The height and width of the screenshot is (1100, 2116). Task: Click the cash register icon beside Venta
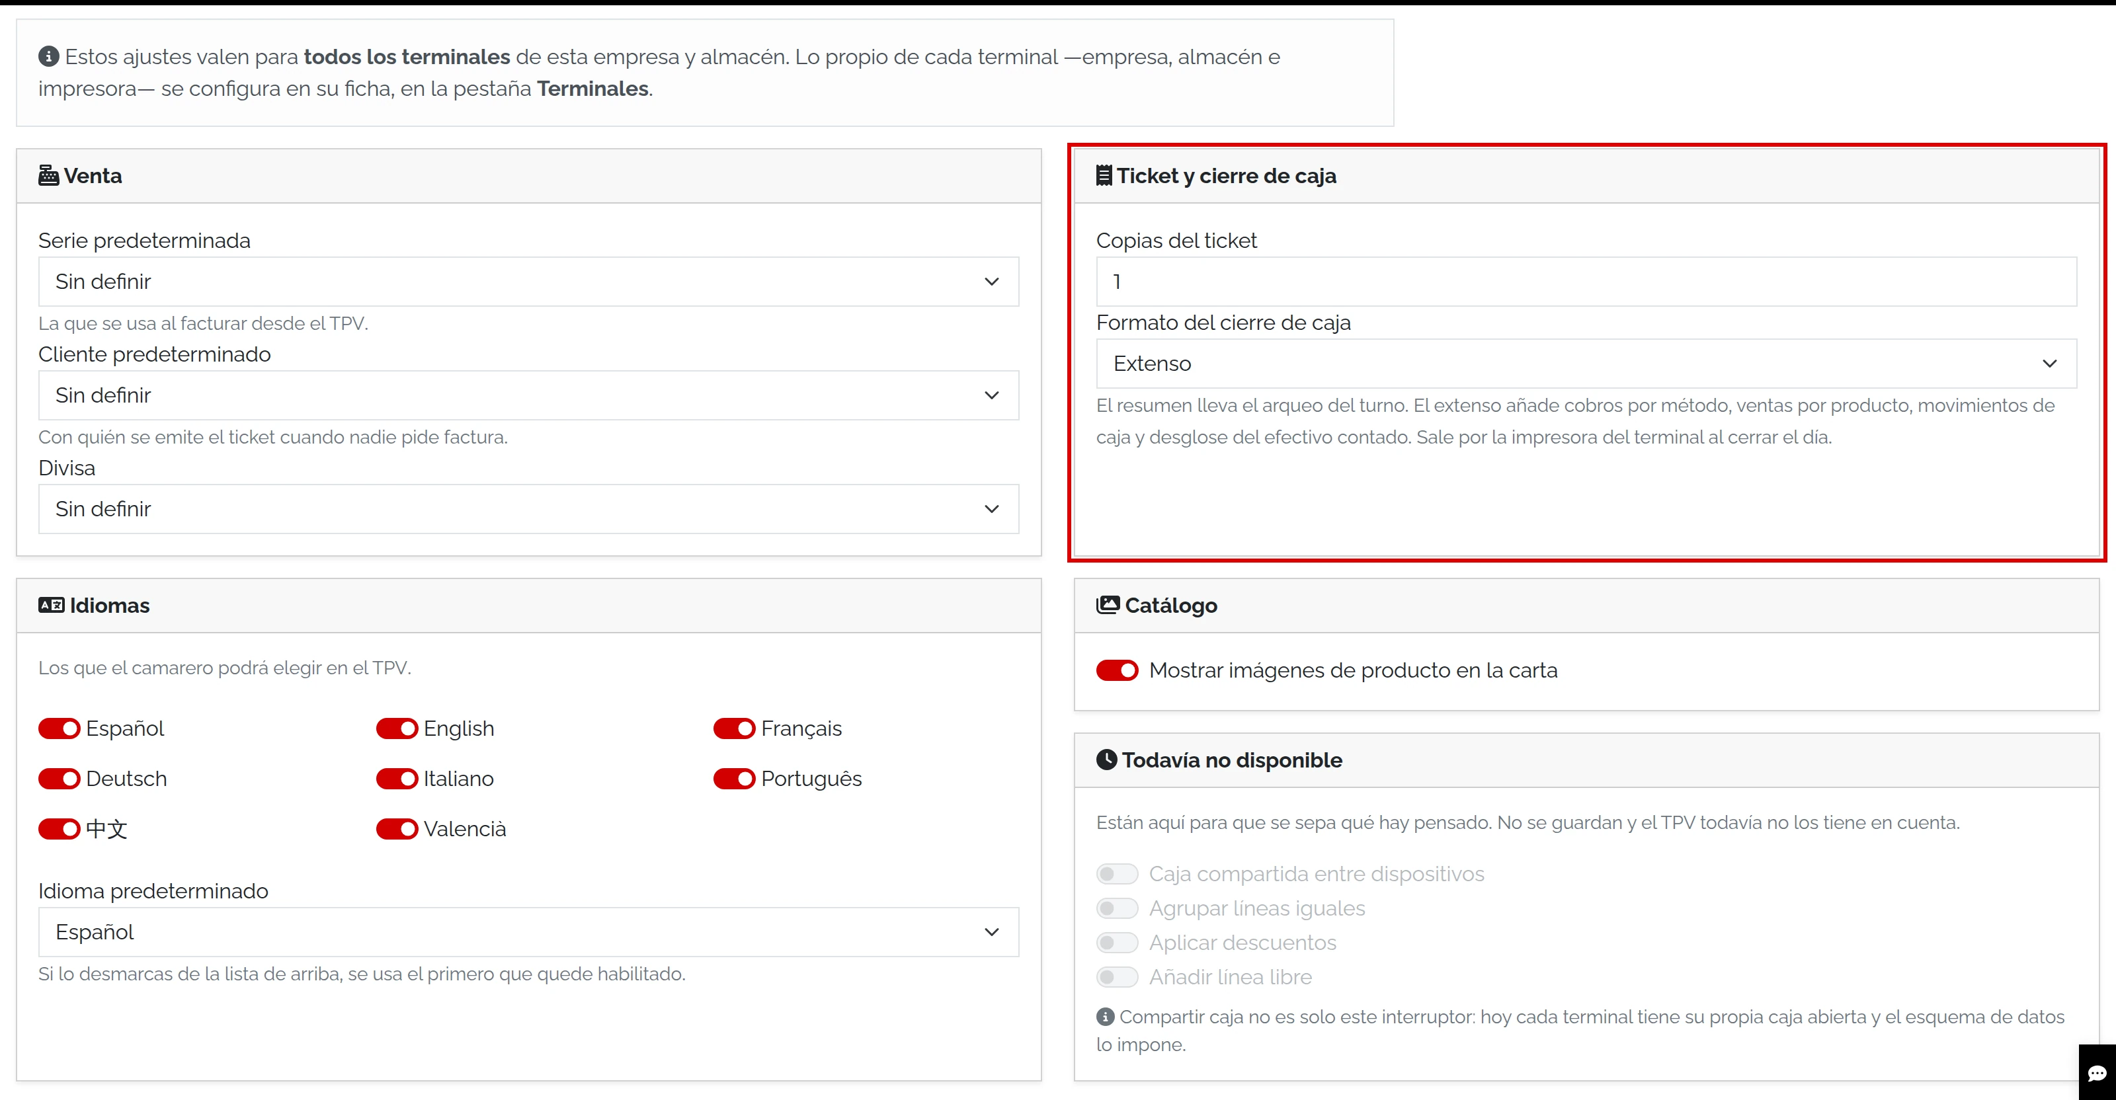pos(48,176)
